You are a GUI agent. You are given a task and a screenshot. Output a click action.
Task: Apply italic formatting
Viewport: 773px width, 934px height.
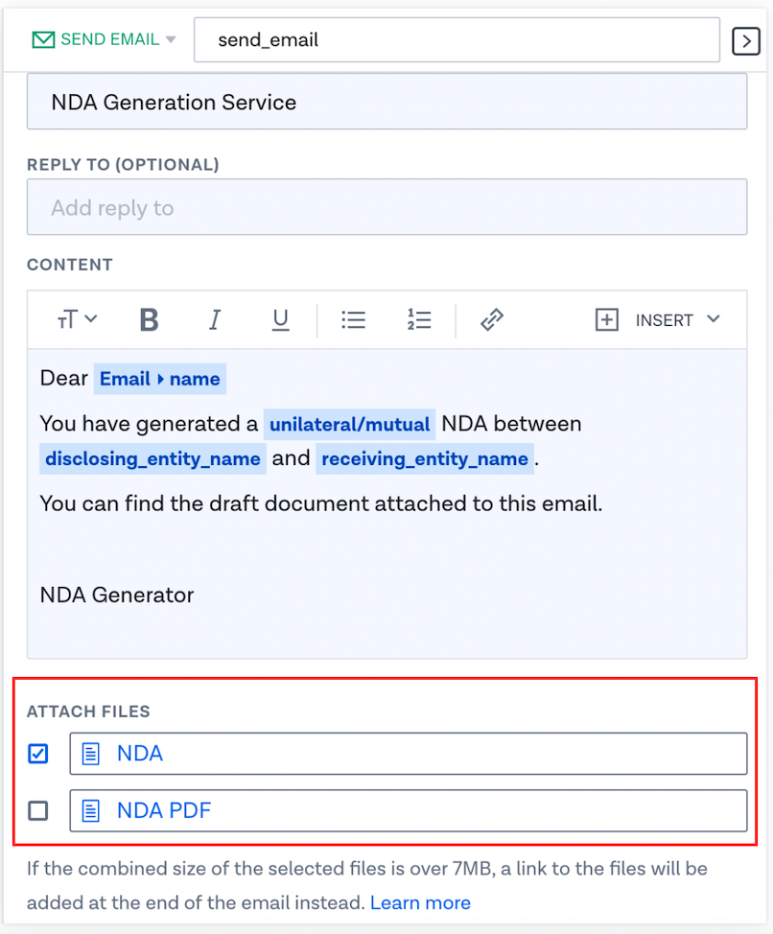point(215,319)
